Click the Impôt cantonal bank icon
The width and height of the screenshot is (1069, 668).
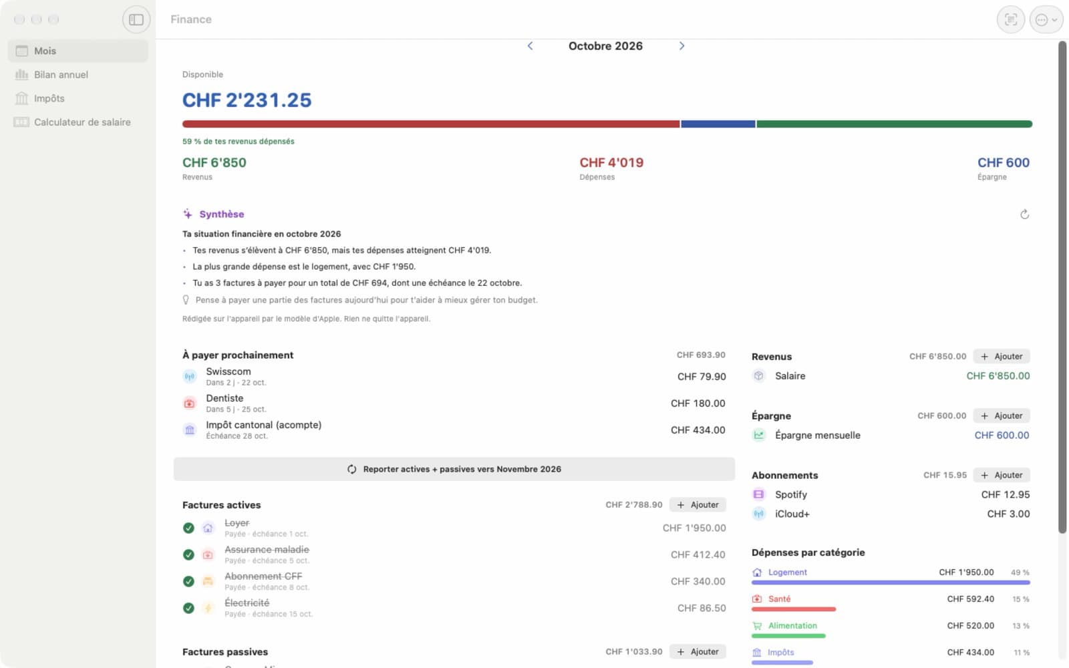pos(190,430)
